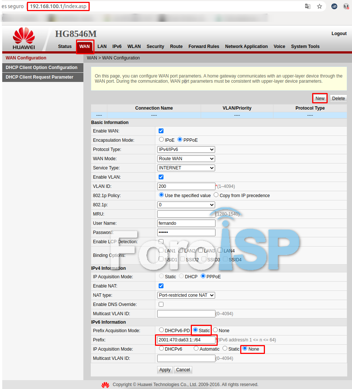Click the Logout link
Image resolution: width=352 pixels, height=389 pixels.
tap(339, 34)
